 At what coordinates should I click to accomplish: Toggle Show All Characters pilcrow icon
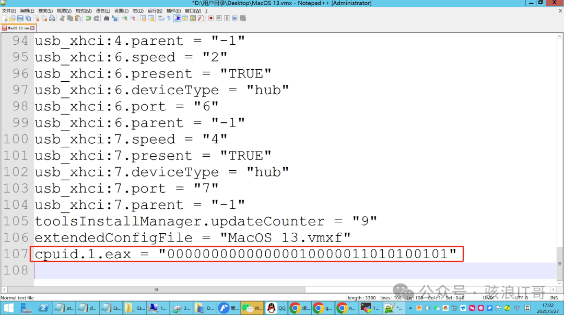coord(169,18)
